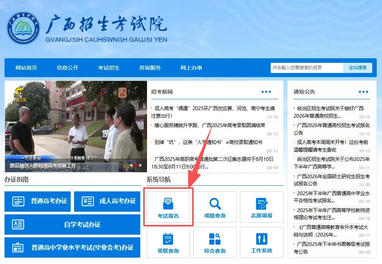The image size is (382, 264).
Task: Open the 考试招生 navigation item
Action: point(109,68)
